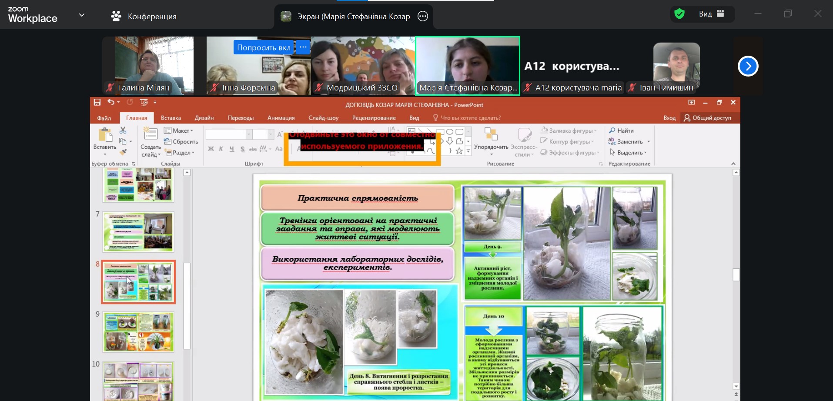Select the Format Painter brush icon
This screenshot has height=401, width=833.
123,152
